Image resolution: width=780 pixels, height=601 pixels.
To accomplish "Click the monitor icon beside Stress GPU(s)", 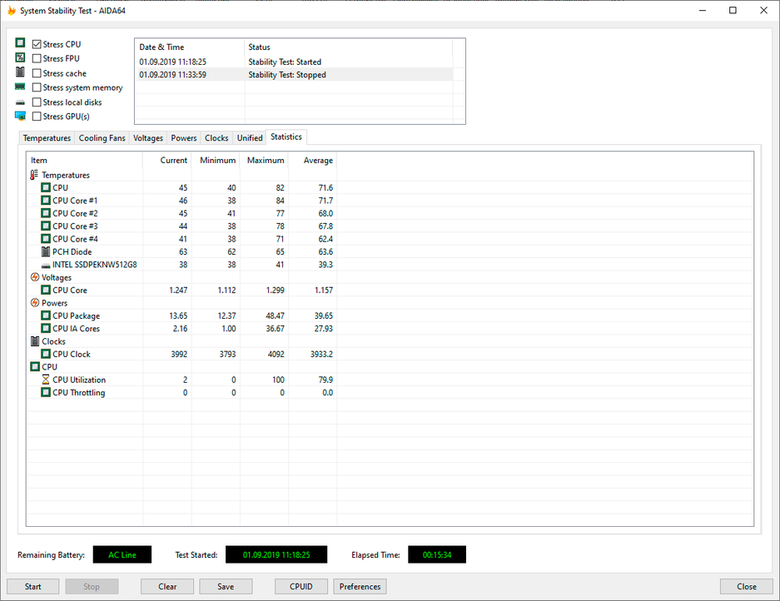I will [x=21, y=116].
